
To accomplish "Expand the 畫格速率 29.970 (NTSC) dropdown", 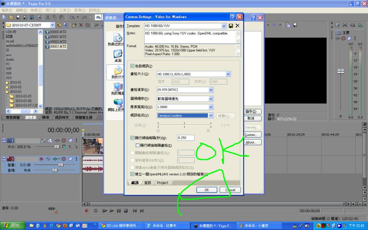I will 211,90.
